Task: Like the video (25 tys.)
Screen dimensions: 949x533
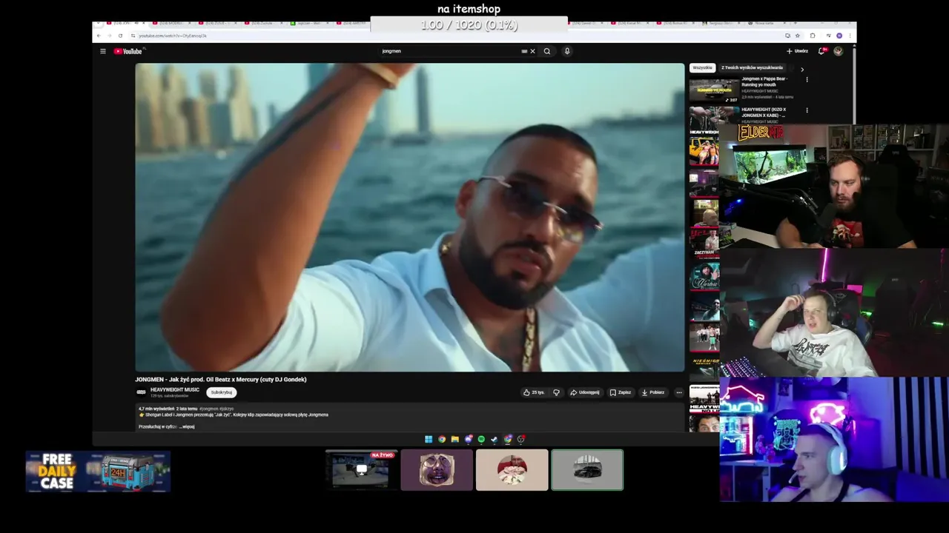Action: [533, 392]
